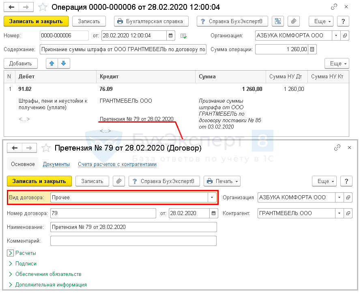Image resolution: width=359 pixels, height=293 pixels.
Task: Open Справка БухЭксперт8 in Претензия window
Action: pyautogui.click(x=164, y=181)
